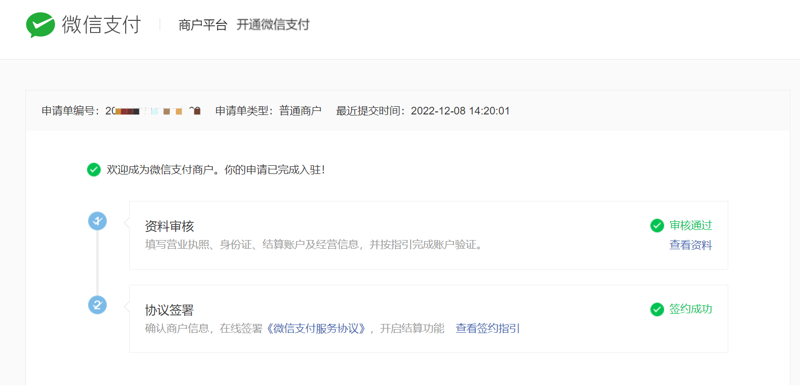Select the 审核通过 status text
This screenshot has height=385, width=800.
(x=691, y=225)
